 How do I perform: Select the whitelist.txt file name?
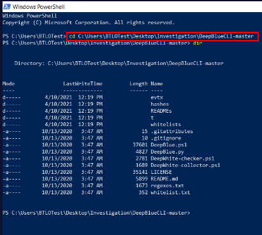170,192
